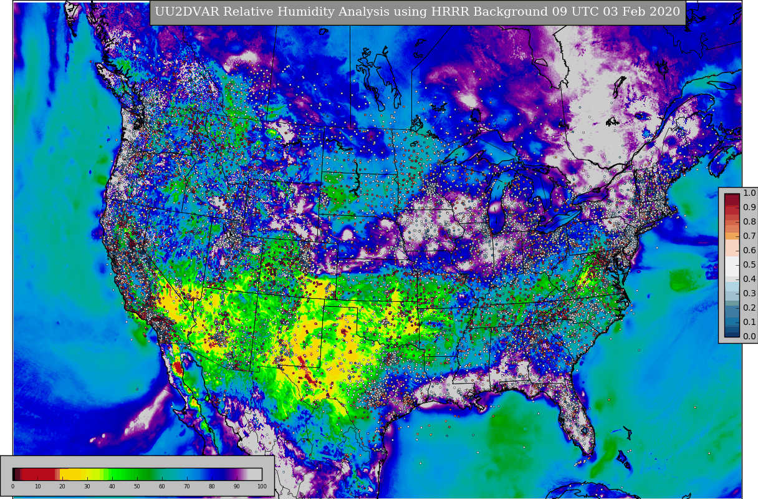
Task: Click the '0.5' label on right colorbar
Action: tap(749, 264)
